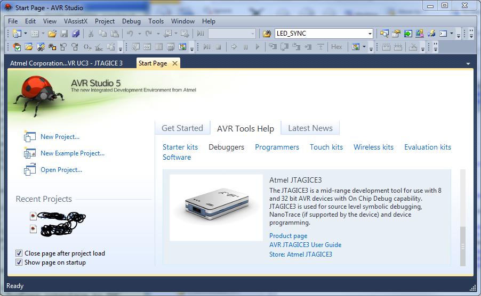
Task: Click the Save floppy disk icon
Action: (64, 34)
